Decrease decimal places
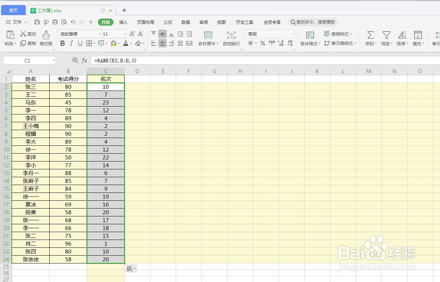This screenshot has width=440, height=282. tap(290, 43)
